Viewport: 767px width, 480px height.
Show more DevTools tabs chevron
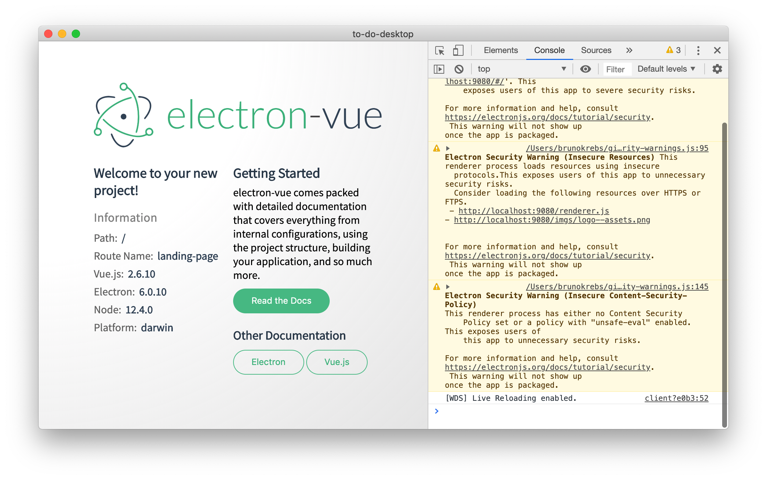click(629, 51)
